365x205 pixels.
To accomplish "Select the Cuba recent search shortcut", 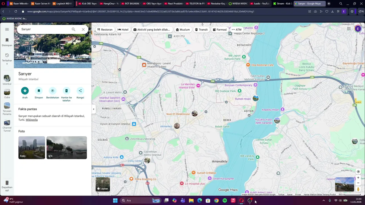I will [x=7, y=94].
